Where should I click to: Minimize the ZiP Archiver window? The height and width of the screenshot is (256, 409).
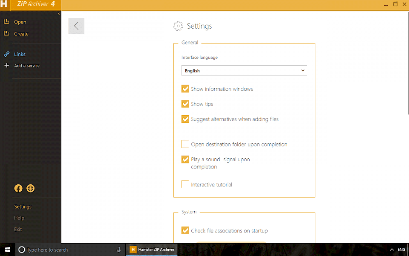click(386, 4)
